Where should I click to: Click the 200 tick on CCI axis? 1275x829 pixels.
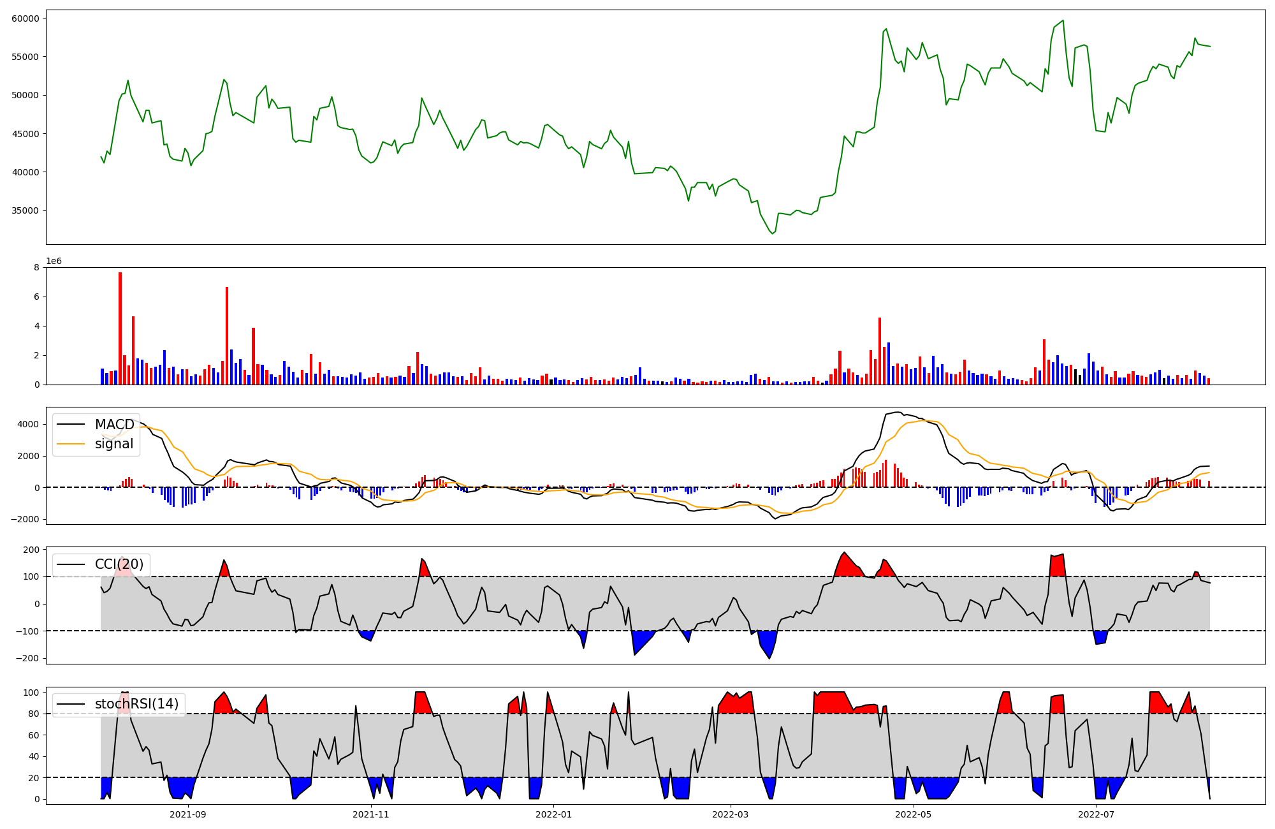[32, 550]
